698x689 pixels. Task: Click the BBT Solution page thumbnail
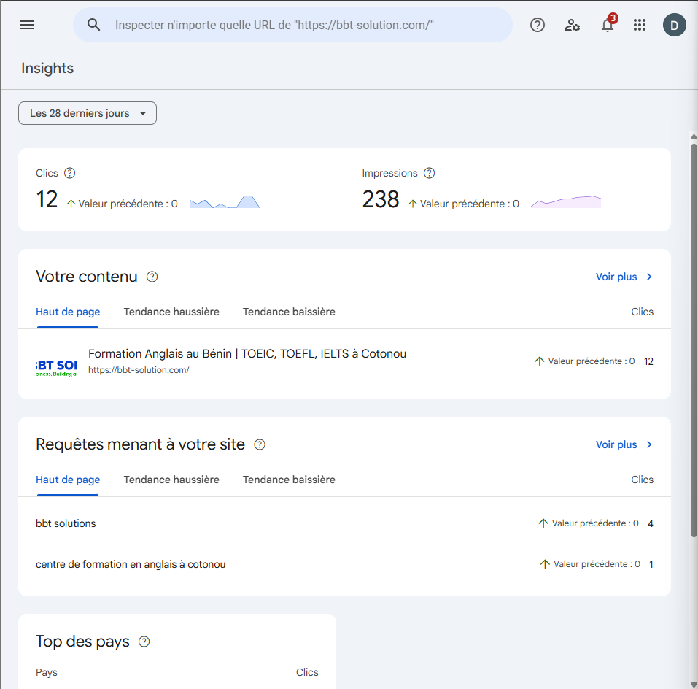(x=56, y=367)
